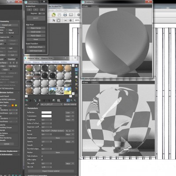This screenshot has height=176, width=176.
Task: Click the white Transmission color swatch
Action: [x=47, y=116]
